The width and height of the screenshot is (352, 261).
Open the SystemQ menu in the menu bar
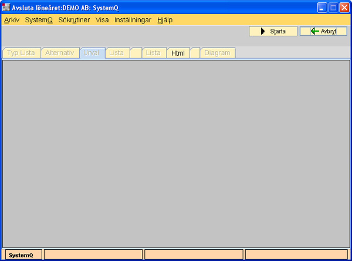pyautogui.click(x=39, y=19)
